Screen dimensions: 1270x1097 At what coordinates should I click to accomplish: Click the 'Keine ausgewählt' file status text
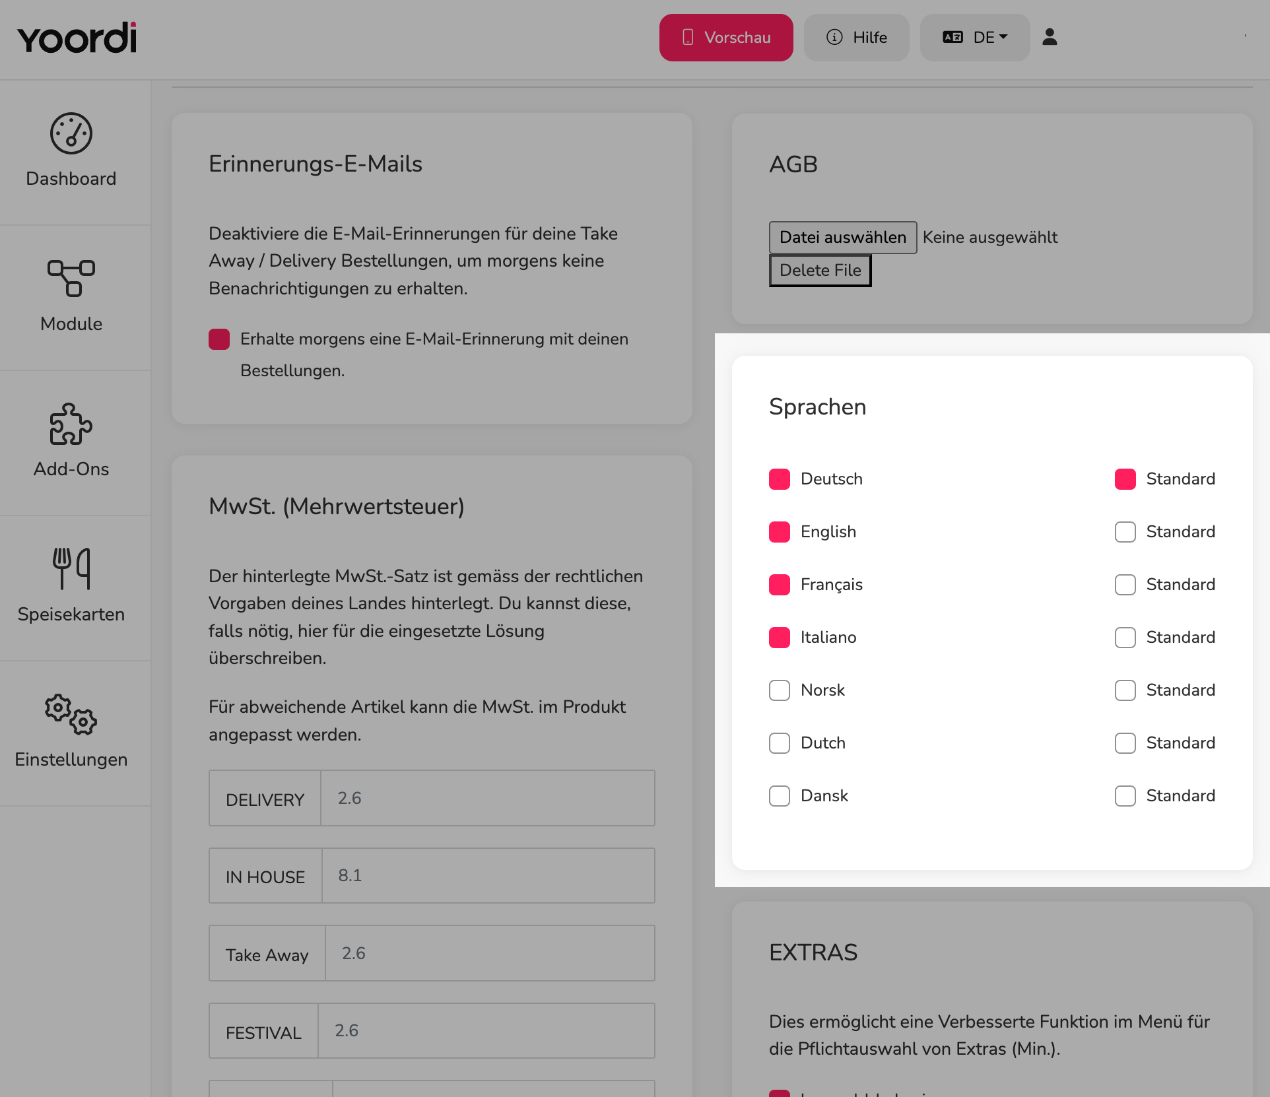coord(990,238)
